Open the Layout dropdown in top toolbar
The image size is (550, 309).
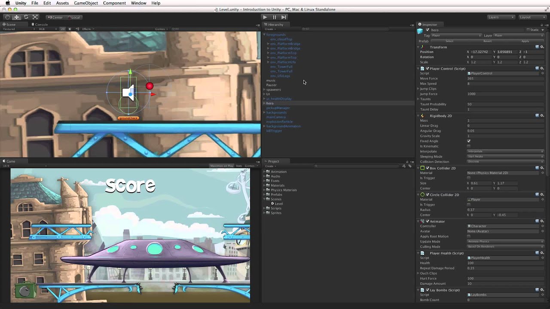532,17
